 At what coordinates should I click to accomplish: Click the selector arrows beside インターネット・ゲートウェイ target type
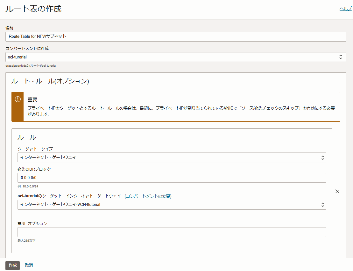tap(323, 157)
